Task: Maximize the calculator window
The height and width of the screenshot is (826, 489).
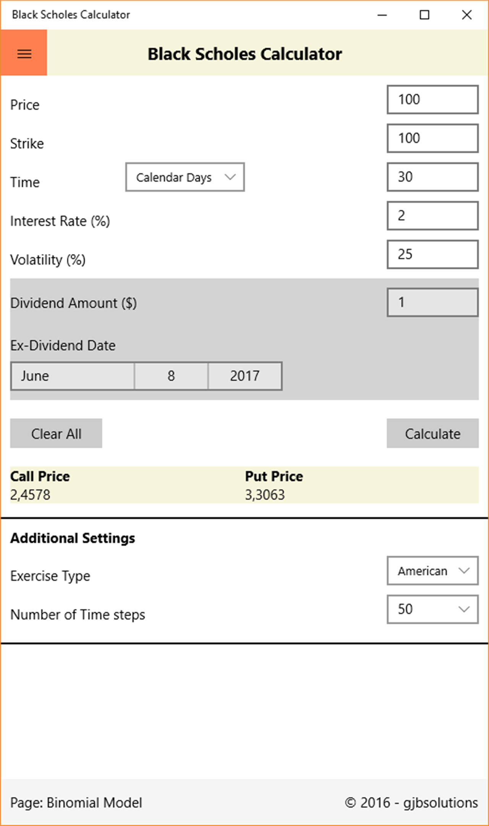Action: click(424, 15)
